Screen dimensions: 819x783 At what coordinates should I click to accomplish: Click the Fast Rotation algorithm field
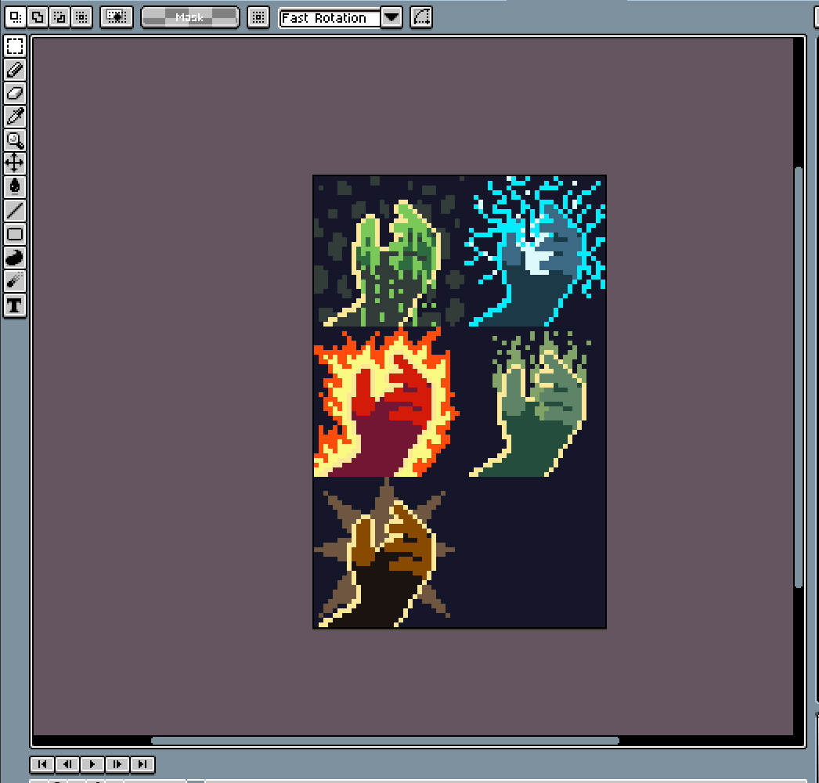tap(330, 18)
